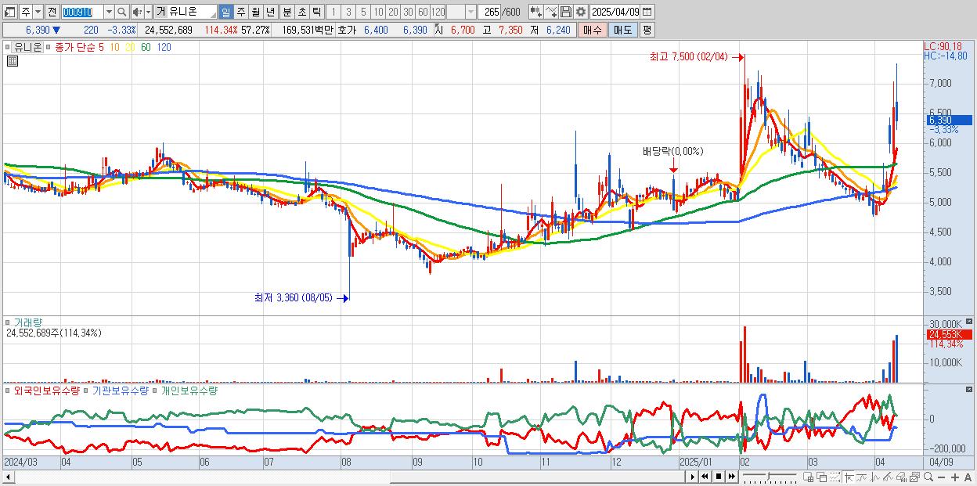Screen dimensions: 977x486
Task: Click the date field 2025/04/09
Action: [615, 12]
